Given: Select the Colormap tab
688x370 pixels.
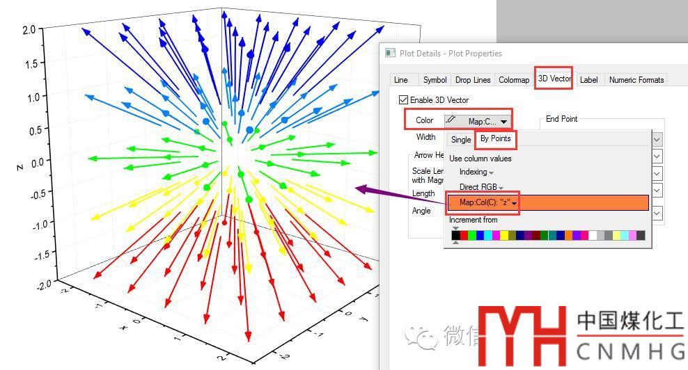Looking at the screenshot, I should click(514, 80).
